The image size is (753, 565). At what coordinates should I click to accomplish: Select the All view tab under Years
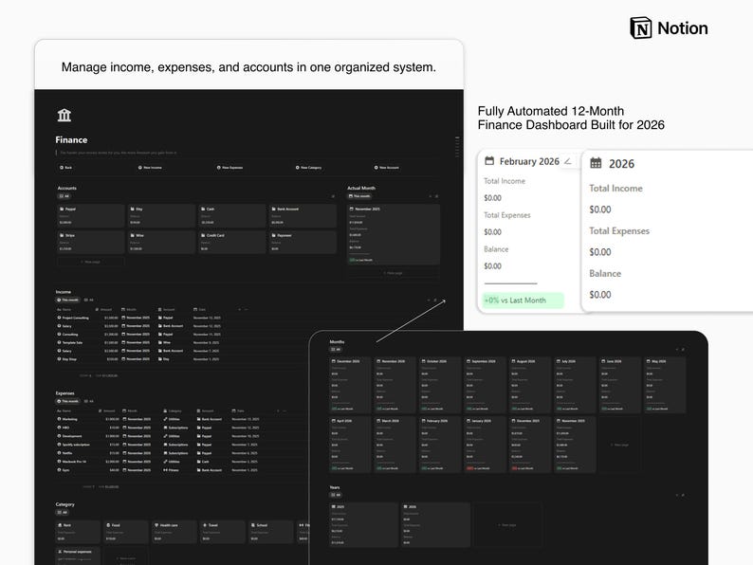[x=336, y=495]
